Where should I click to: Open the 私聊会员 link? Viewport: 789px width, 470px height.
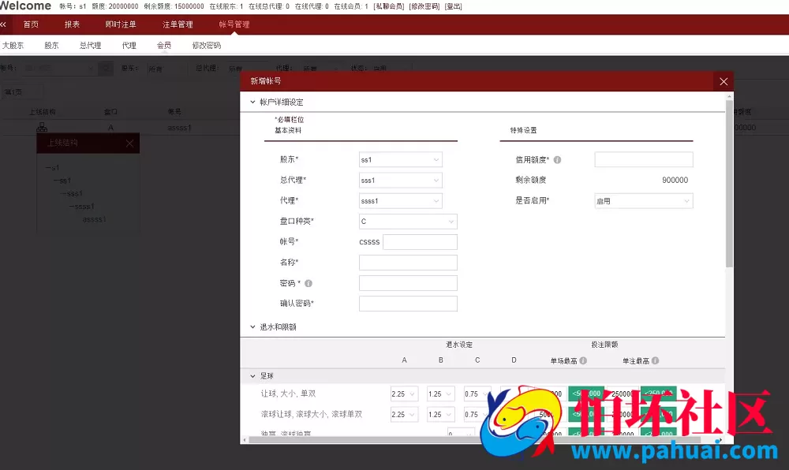click(x=387, y=6)
